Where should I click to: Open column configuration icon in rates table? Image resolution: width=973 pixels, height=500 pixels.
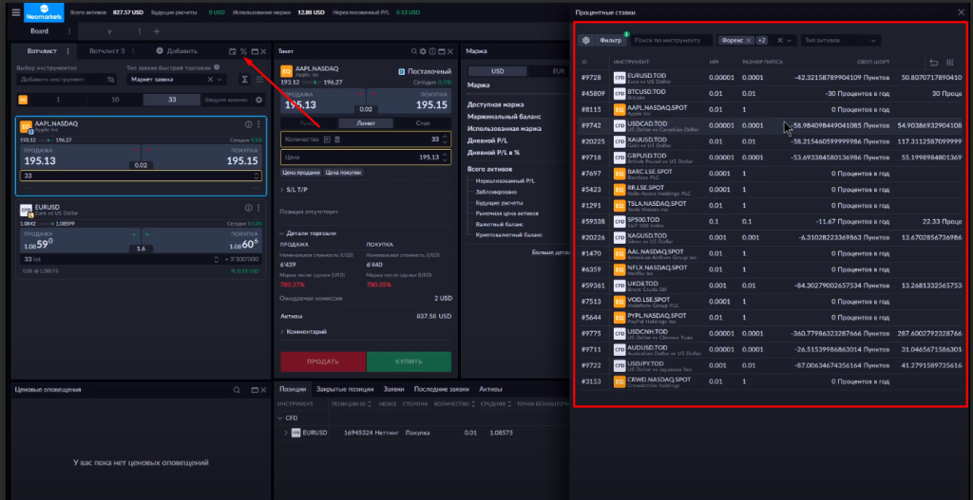[x=950, y=62]
